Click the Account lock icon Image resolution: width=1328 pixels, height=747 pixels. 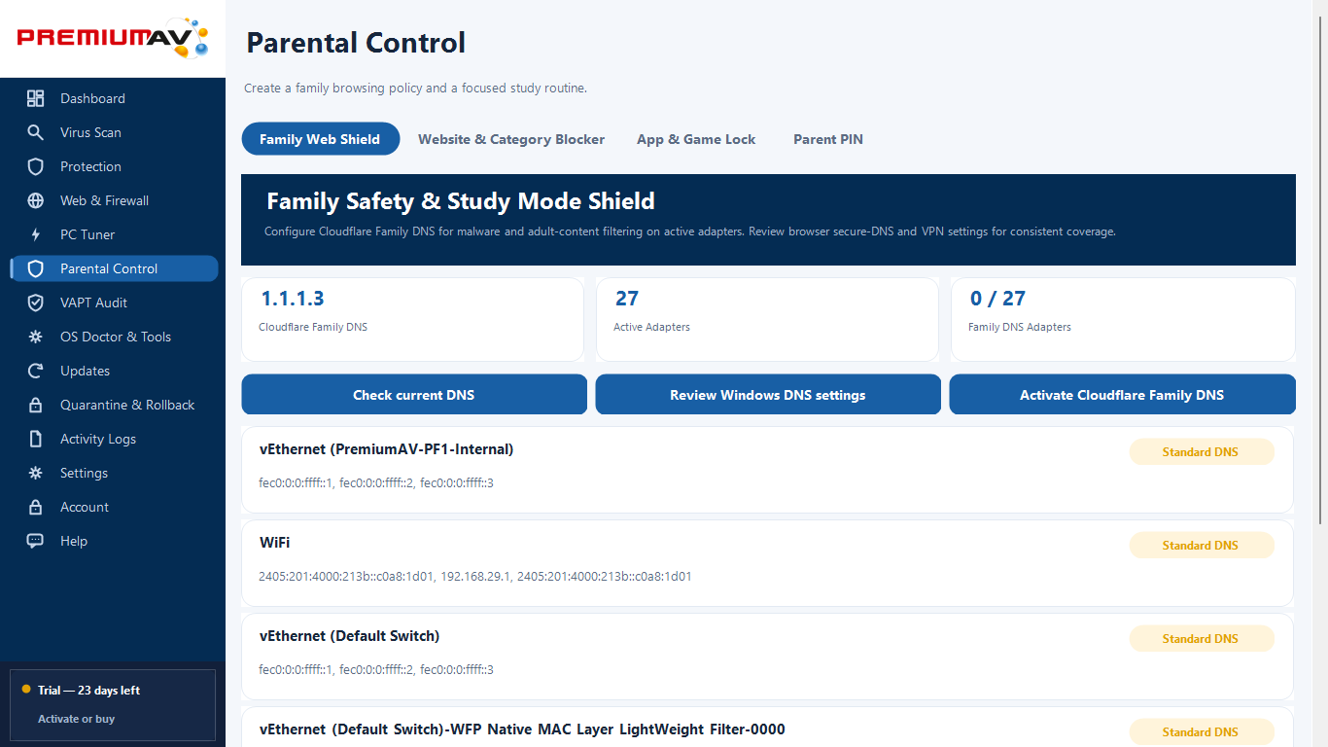pos(36,507)
